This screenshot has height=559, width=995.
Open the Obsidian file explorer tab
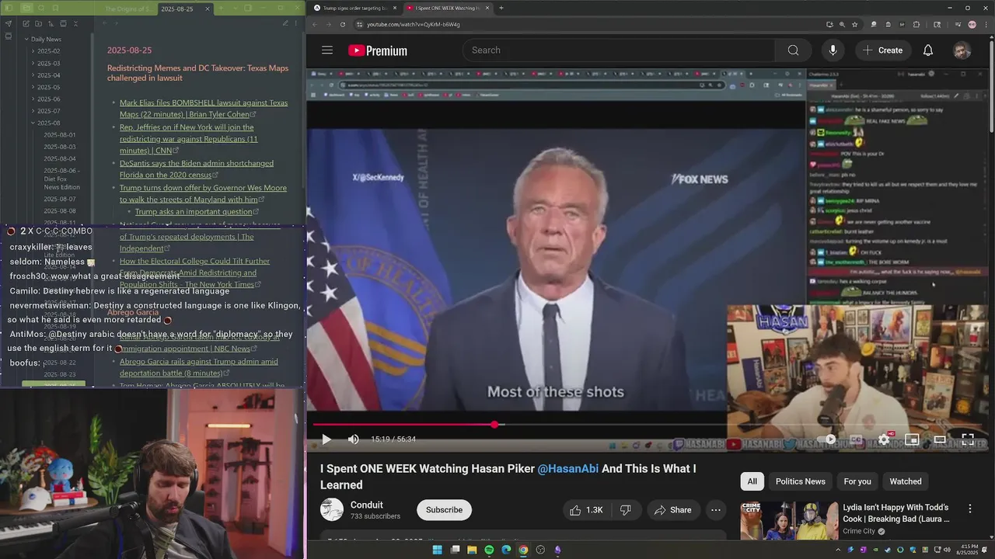26,8
